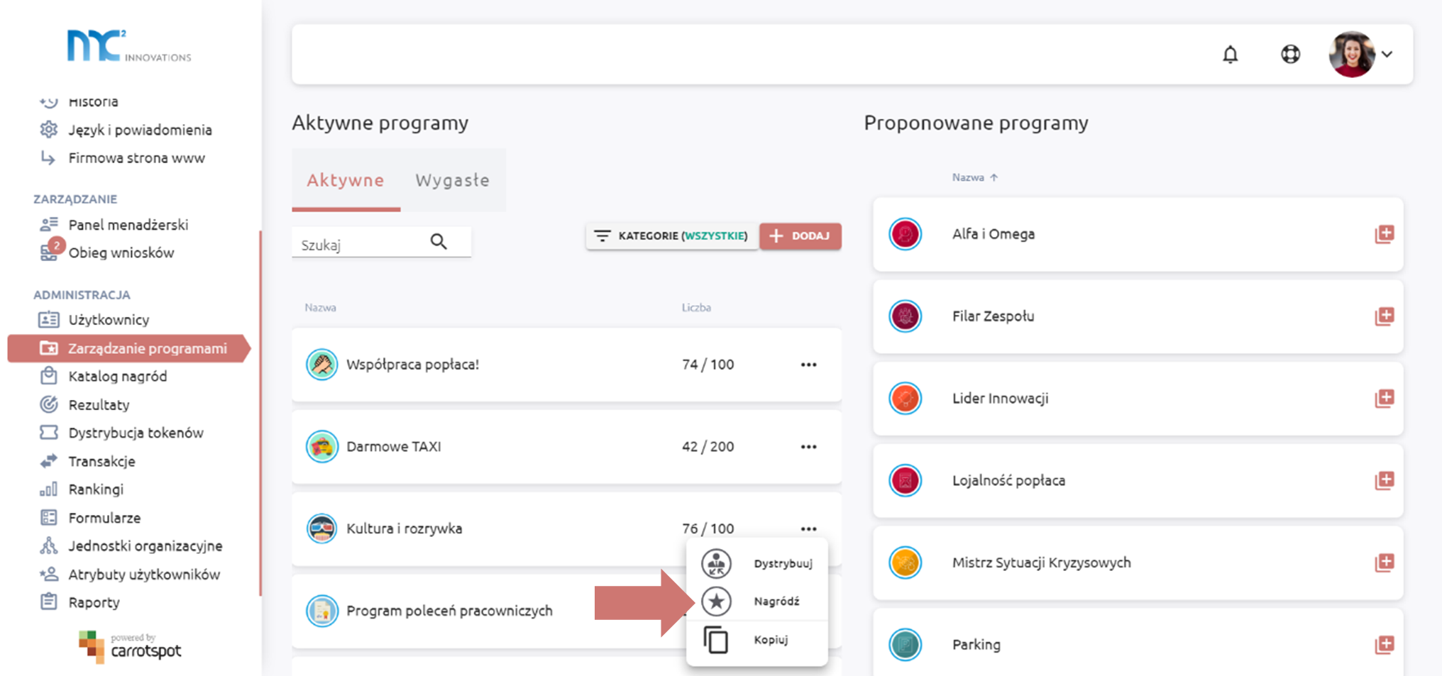The width and height of the screenshot is (1442, 676).
Task: Add Alfa i Omega proposed program
Action: click(x=1384, y=234)
